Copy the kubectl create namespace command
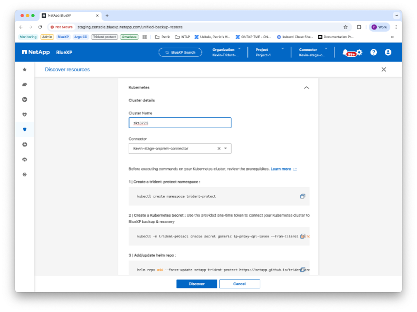 point(302,196)
